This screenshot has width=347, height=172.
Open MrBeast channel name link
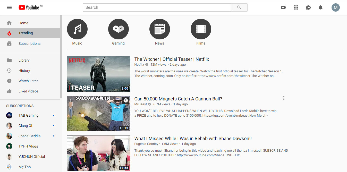pos(141,104)
